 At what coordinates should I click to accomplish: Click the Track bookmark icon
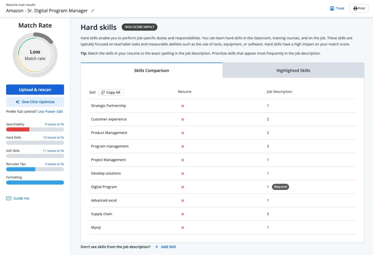(332, 8)
